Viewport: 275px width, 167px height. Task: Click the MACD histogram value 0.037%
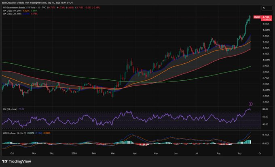[x=31, y=133]
